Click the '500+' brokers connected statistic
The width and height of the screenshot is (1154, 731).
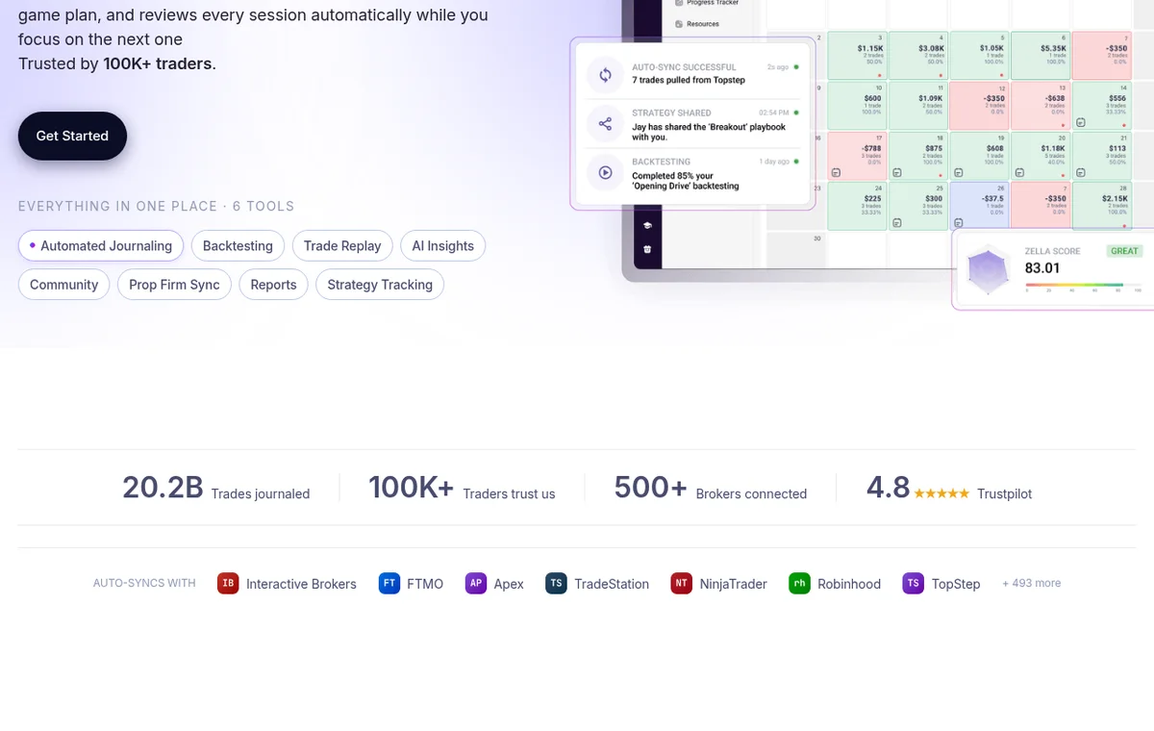pos(651,488)
